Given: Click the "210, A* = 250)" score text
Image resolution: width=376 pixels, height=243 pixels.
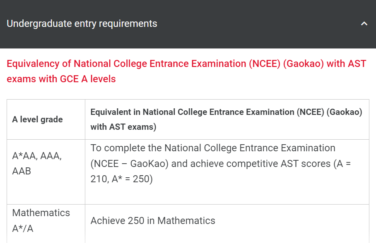Looking at the screenshot, I should tap(122, 179).
